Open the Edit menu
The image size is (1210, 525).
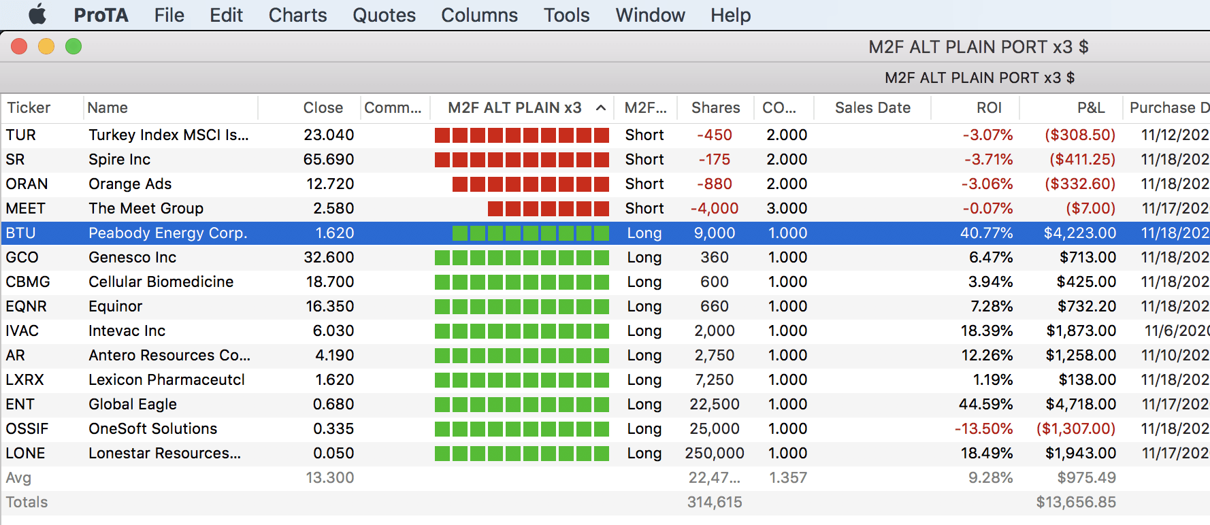226,15
